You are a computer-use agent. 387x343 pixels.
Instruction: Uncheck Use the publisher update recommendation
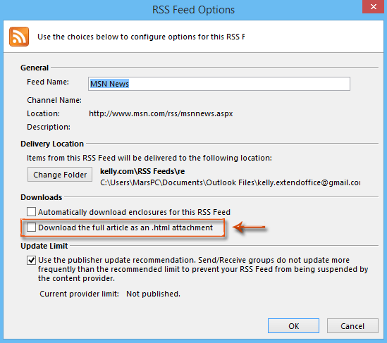pyautogui.click(x=31, y=260)
